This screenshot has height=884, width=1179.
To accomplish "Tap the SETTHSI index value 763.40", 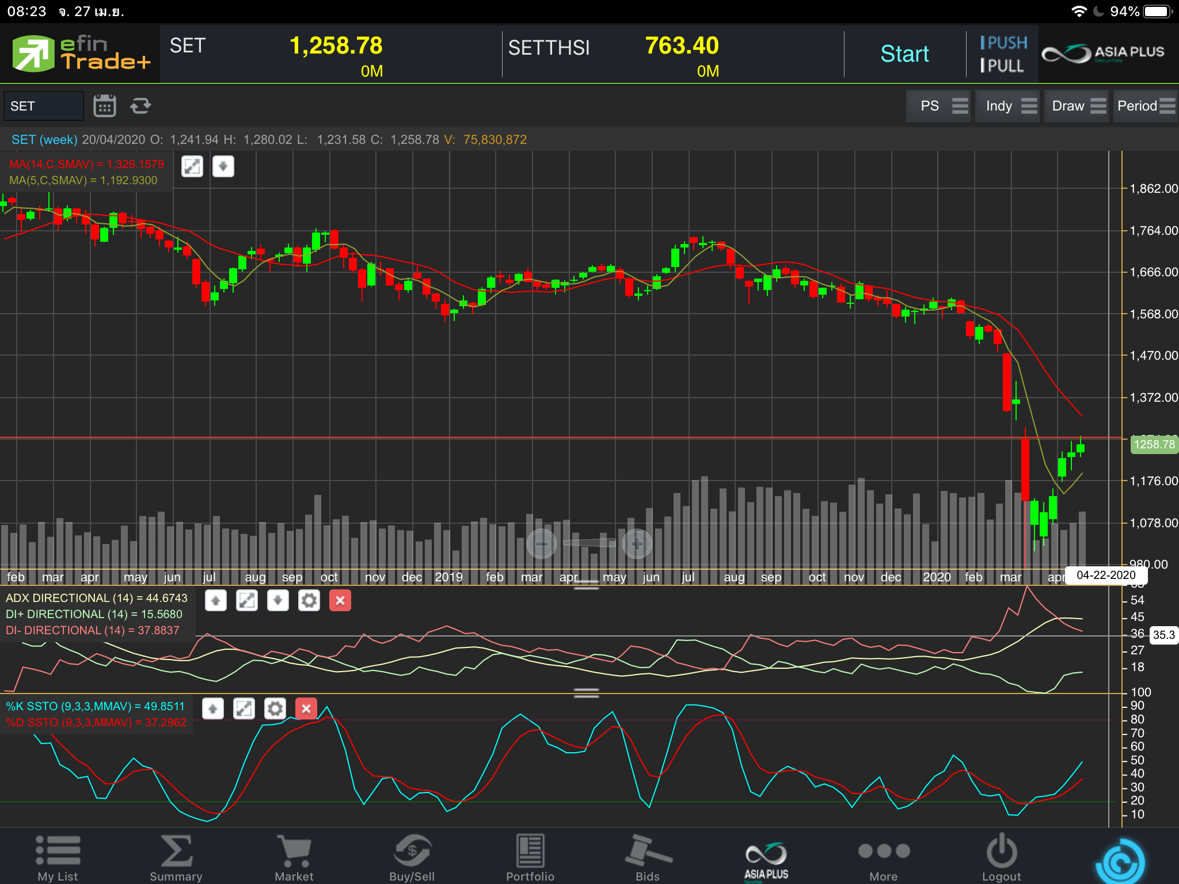I will pos(682,45).
